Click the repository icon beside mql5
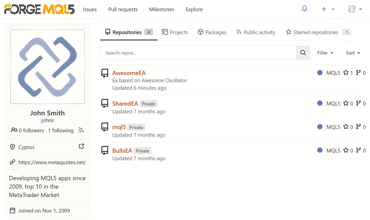Screen dimensions: 370x220 click(105, 127)
